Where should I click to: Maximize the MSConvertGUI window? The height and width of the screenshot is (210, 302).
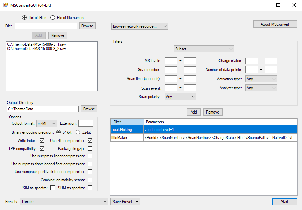[278, 5]
